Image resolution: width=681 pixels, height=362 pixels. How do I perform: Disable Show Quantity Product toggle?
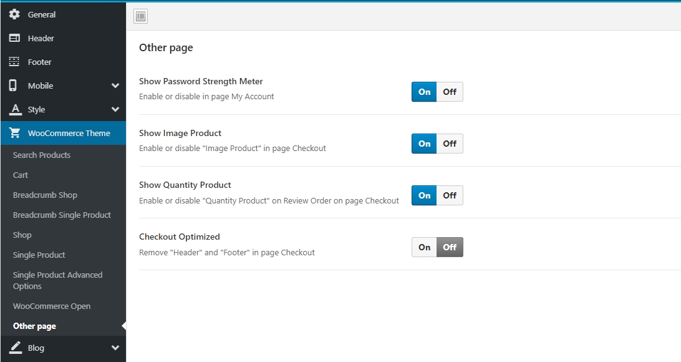[x=450, y=195]
